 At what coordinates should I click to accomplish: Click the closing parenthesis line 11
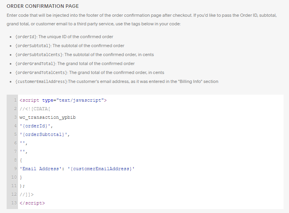coord(22,186)
